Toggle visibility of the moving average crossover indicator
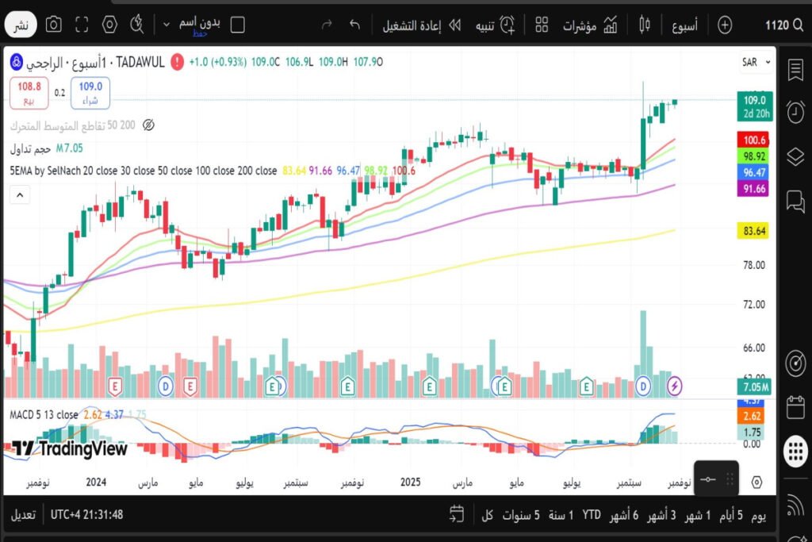The width and height of the screenshot is (812, 542). 148,125
